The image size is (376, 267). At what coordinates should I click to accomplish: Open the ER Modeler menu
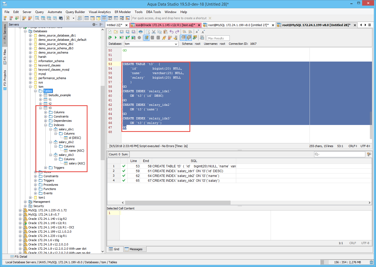pyautogui.click(x=123, y=12)
